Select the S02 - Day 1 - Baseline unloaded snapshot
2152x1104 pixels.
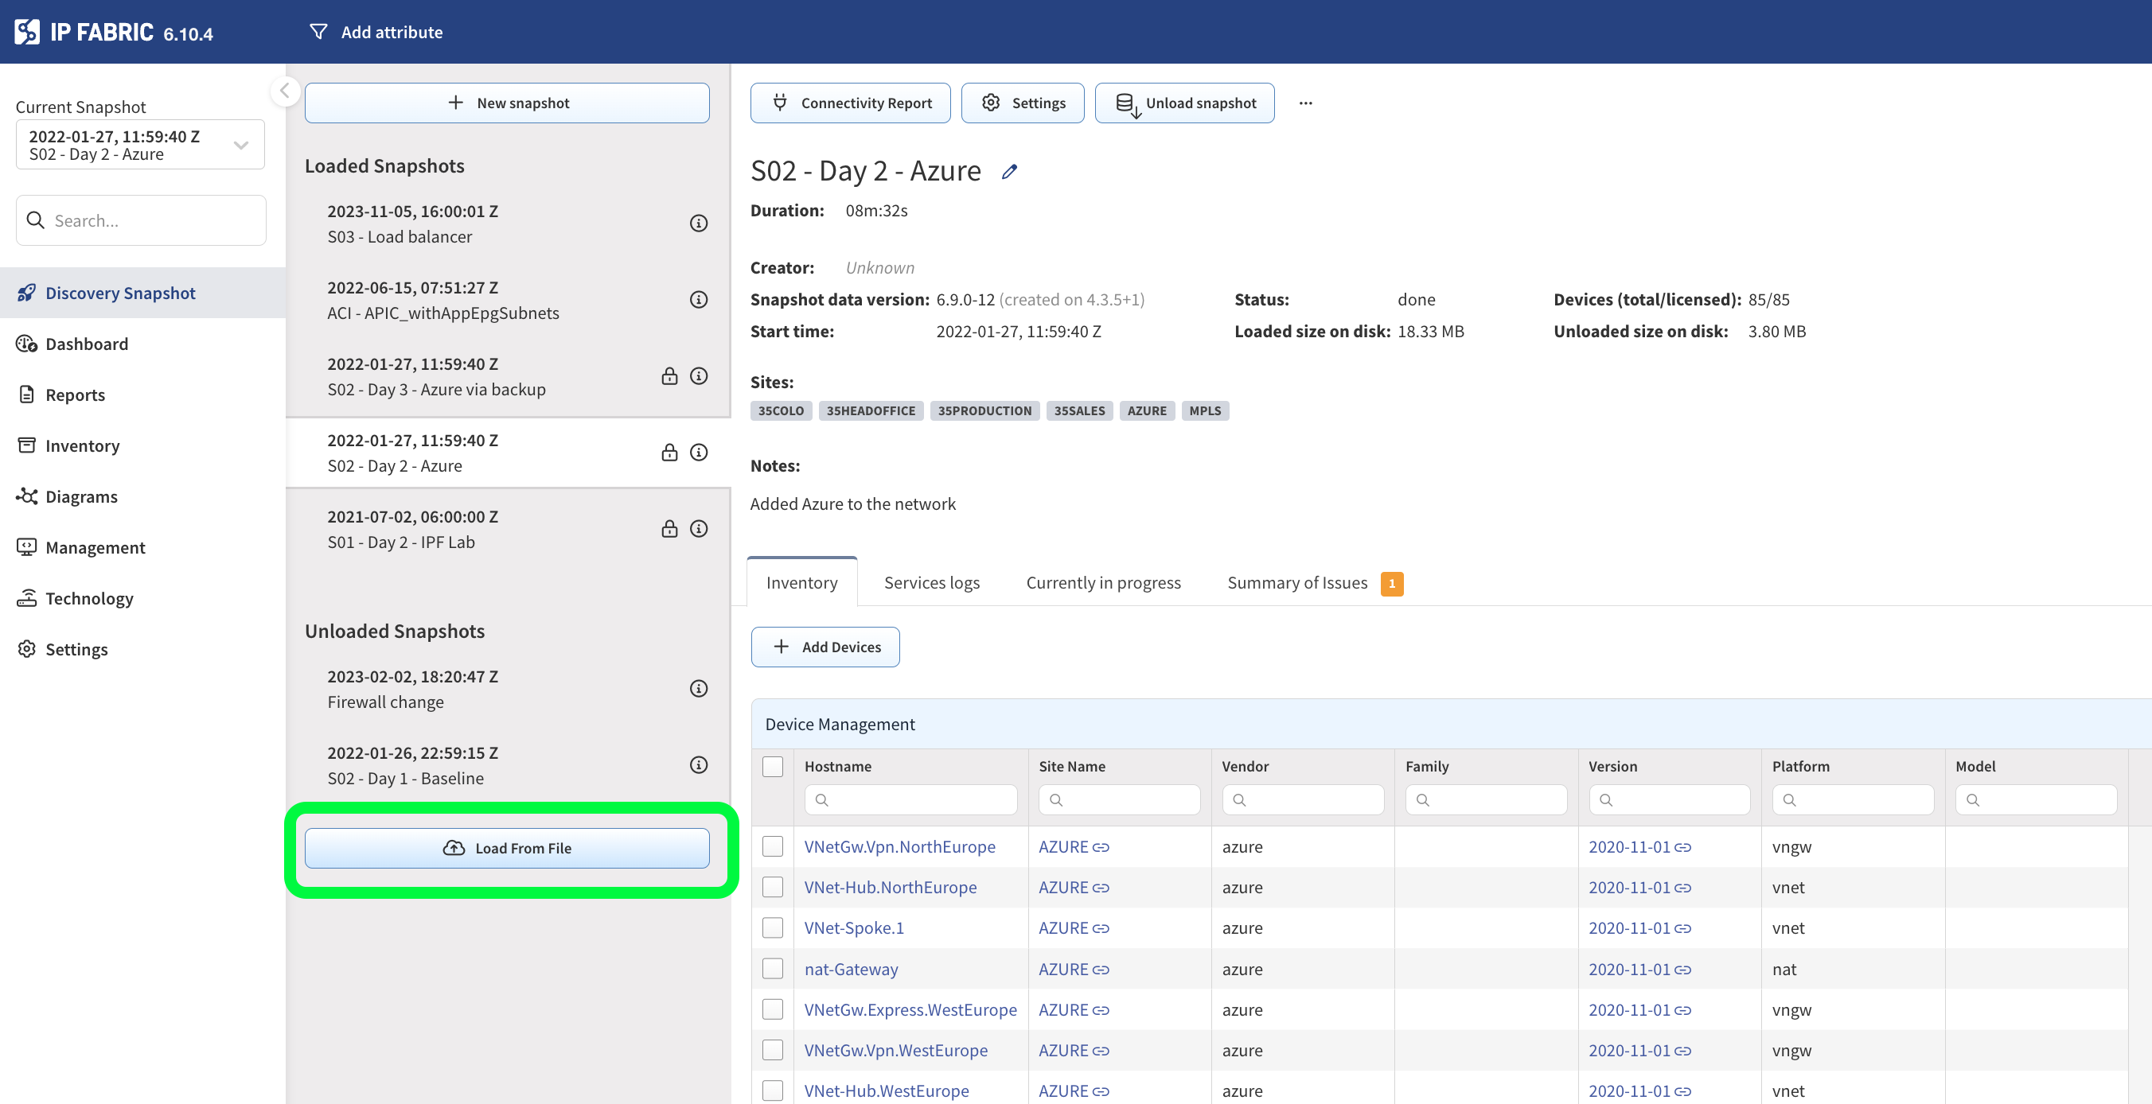411,766
